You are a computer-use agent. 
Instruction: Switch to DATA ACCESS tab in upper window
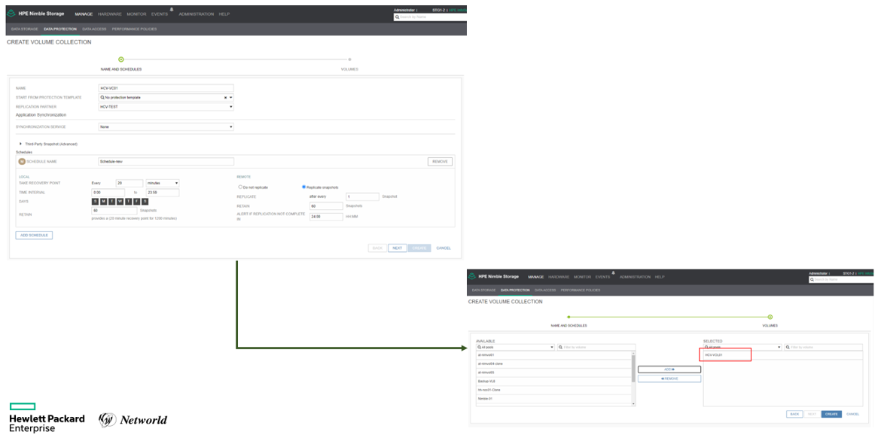[x=94, y=29]
